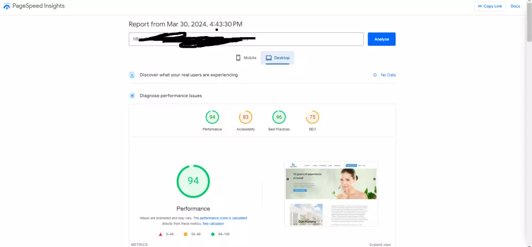Click the No Data link
The height and width of the screenshot is (247, 532).
pos(388,75)
